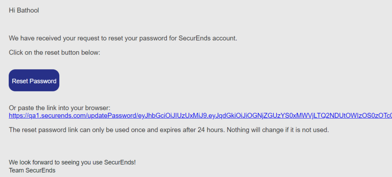Click the Reset Password button
Viewport: 392px width, 177px height.
[x=34, y=80]
